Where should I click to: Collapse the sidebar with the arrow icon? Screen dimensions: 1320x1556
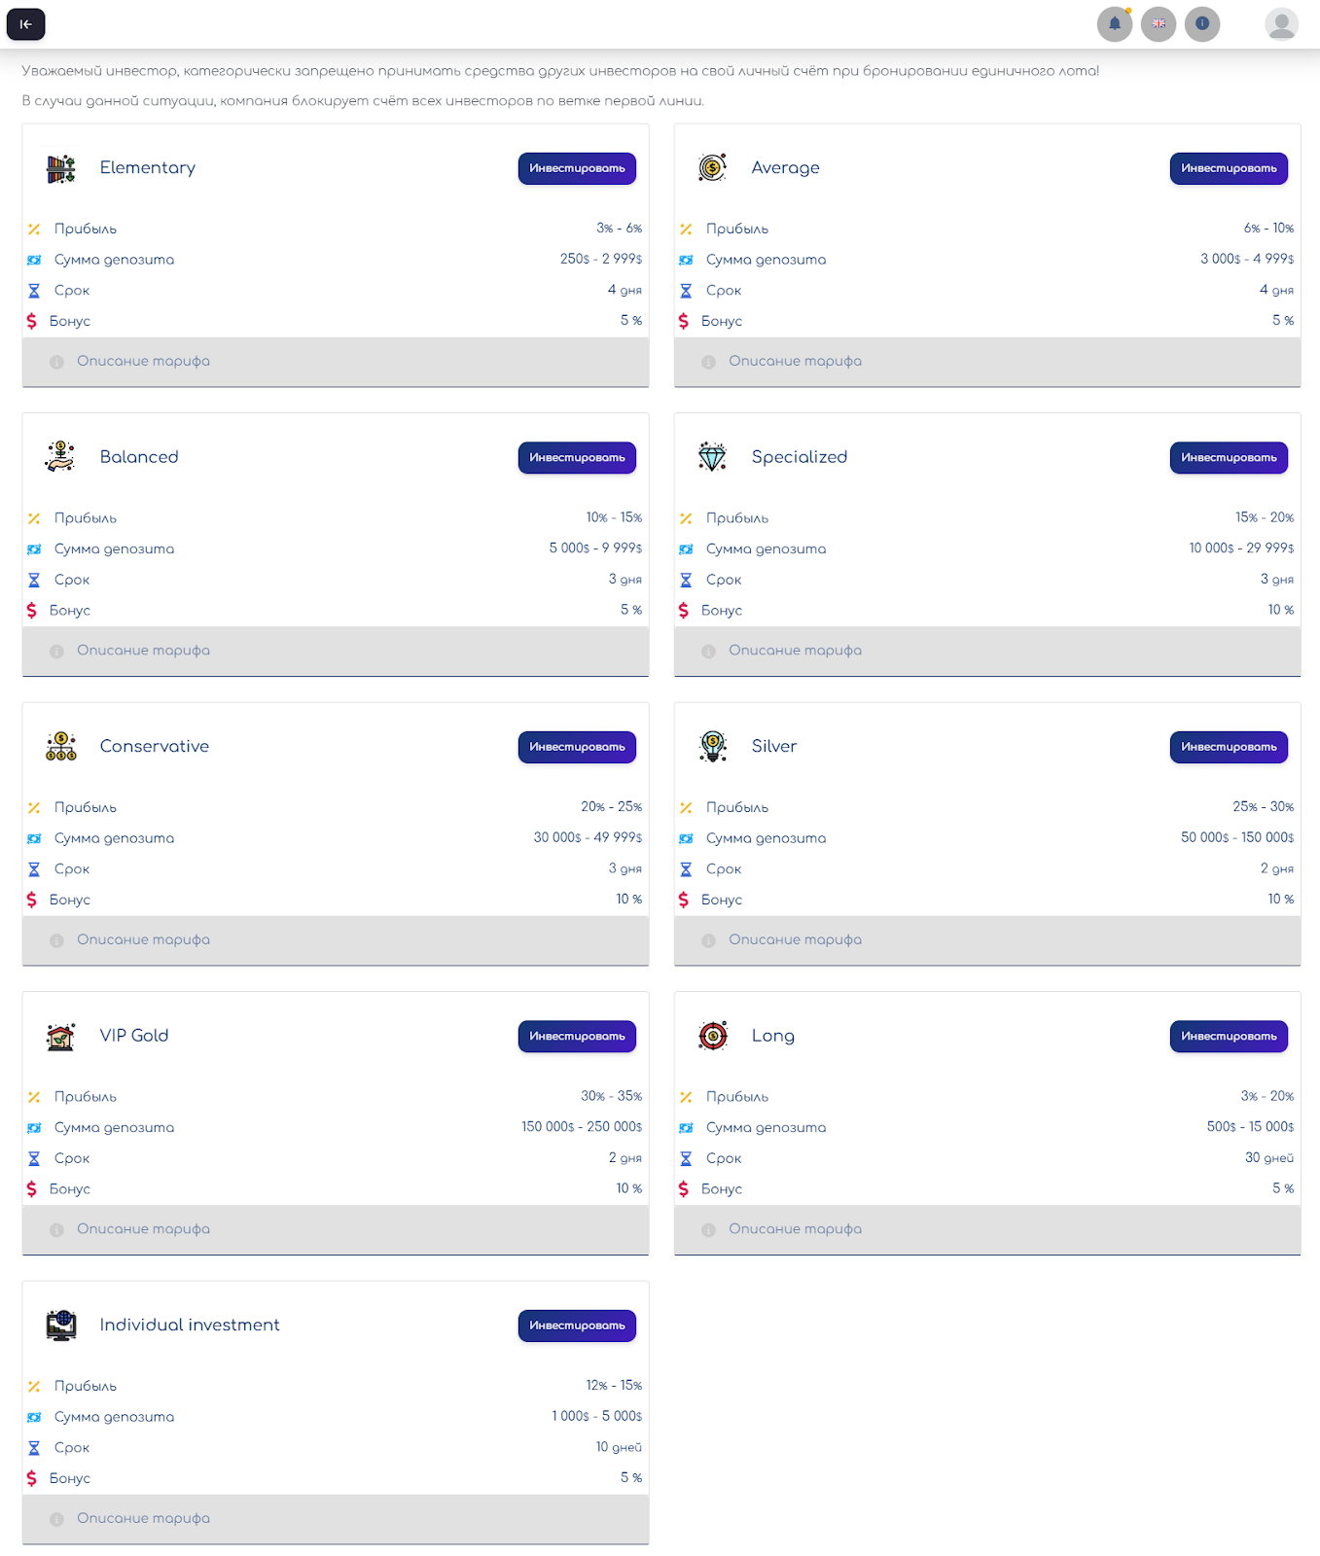point(26,24)
